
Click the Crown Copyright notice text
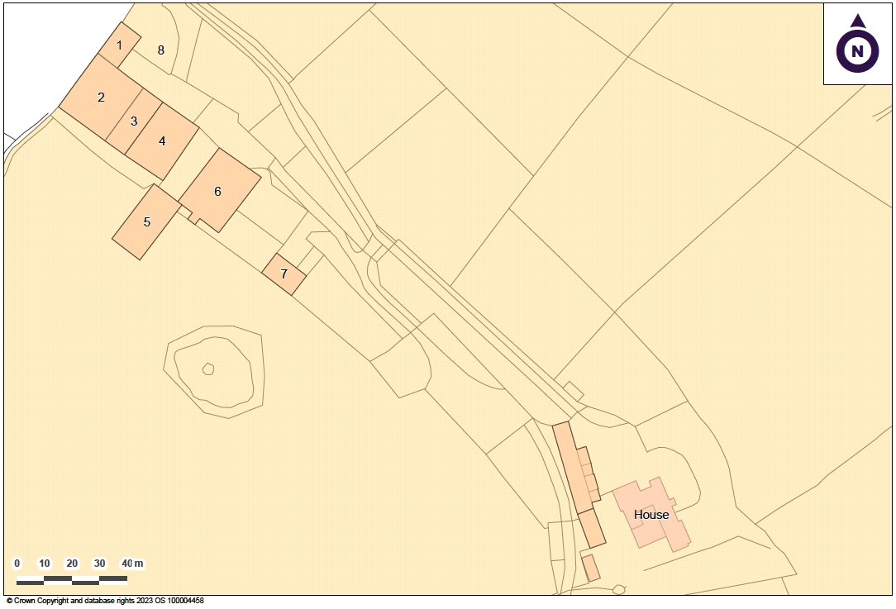click(102, 602)
